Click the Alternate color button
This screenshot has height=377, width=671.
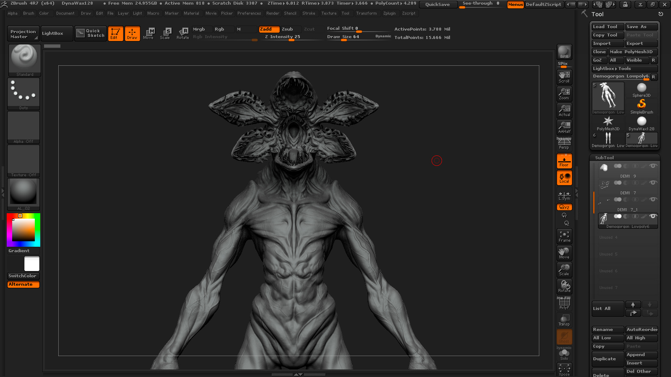coord(23,284)
